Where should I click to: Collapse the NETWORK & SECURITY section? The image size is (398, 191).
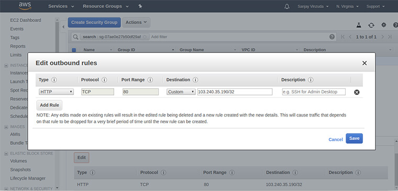[x=6, y=189]
